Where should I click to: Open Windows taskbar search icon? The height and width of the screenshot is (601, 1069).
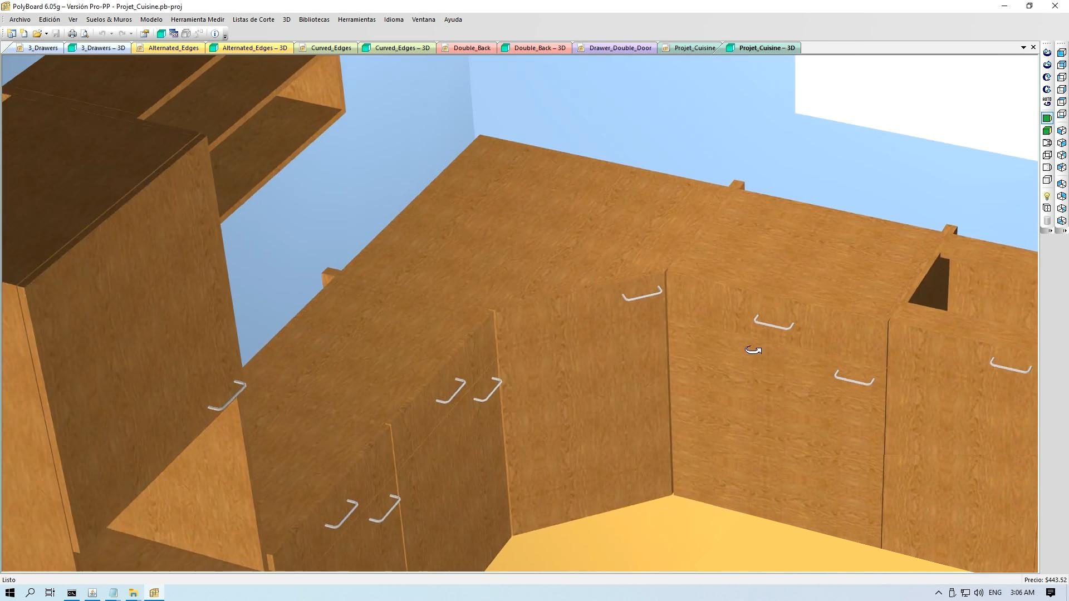30,593
